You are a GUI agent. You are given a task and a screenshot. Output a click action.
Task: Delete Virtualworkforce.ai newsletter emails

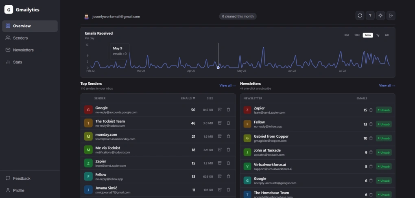click(371, 167)
